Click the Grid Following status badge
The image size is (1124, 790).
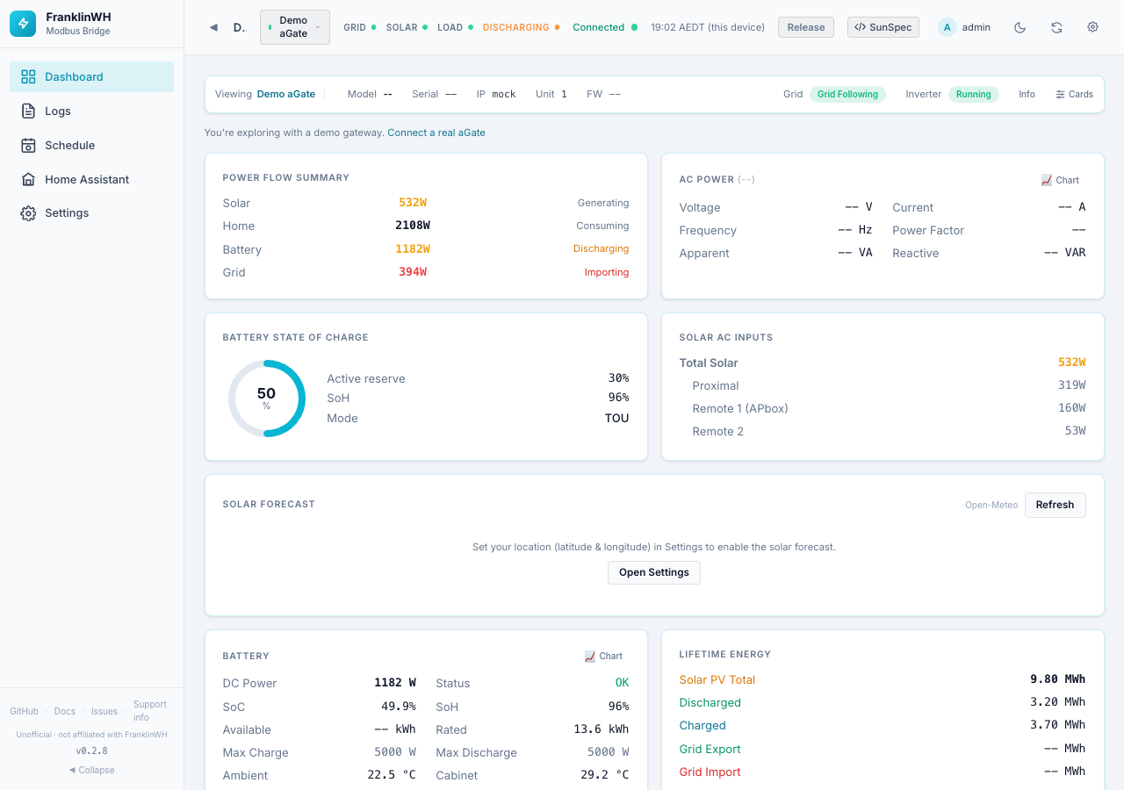pos(847,94)
